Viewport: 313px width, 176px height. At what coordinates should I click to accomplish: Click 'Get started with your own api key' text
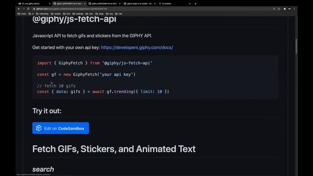tap(66, 47)
